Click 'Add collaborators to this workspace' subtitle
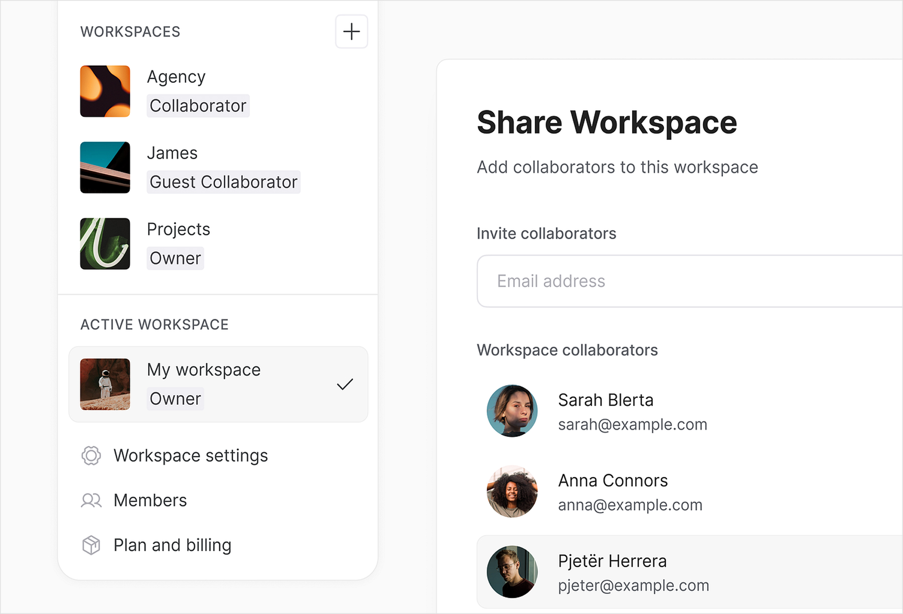The height and width of the screenshot is (614, 903). (x=618, y=167)
